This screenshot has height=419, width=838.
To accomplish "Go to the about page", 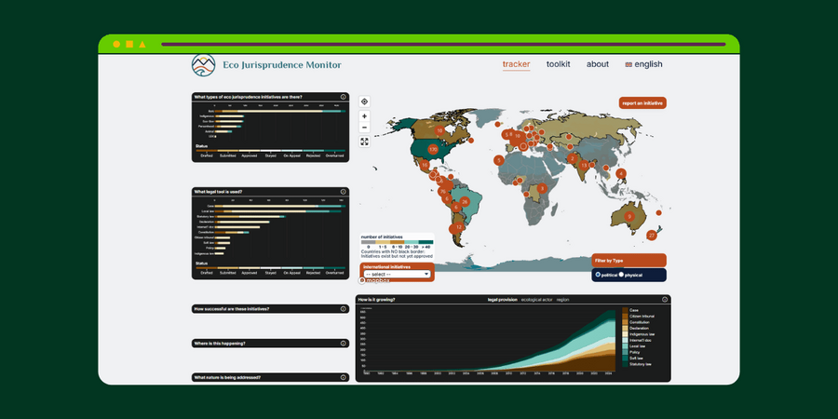I will 598,64.
